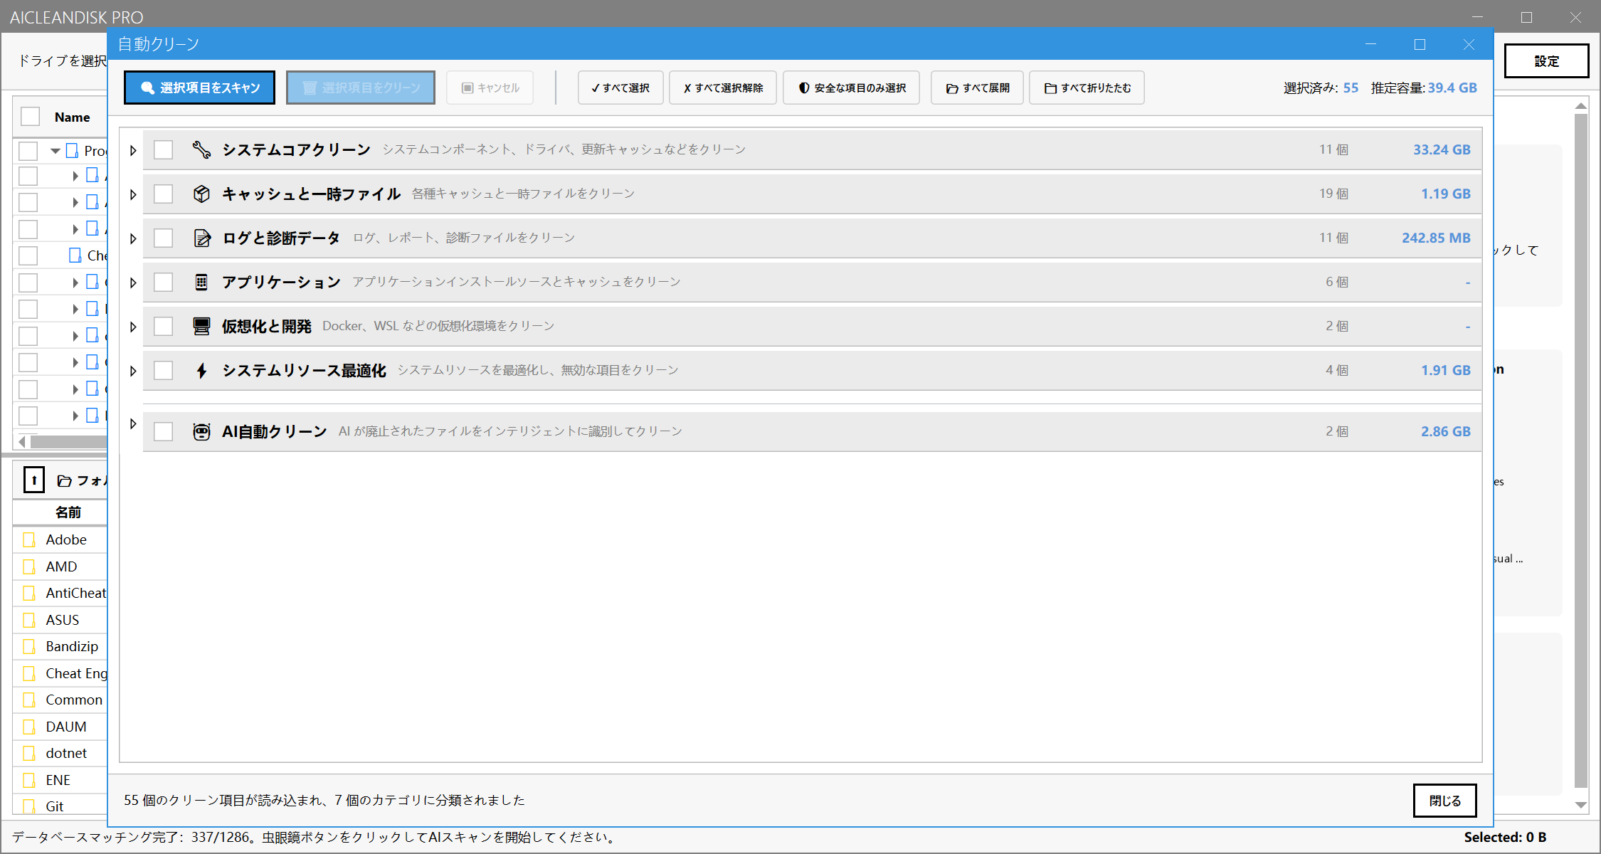This screenshot has width=1601, height=854.
Task: Click the magnifier icon on 選択項目をスキャン button
Action: coord(147,87)
